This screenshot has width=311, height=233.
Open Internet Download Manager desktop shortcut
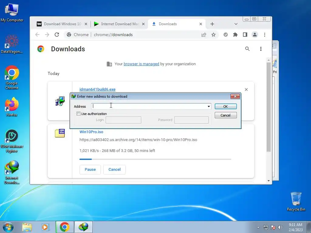point(12,172)
